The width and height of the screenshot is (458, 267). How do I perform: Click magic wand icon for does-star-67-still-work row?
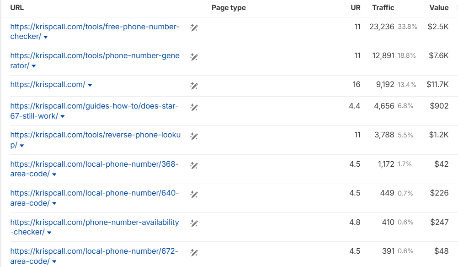pos(194,107)
